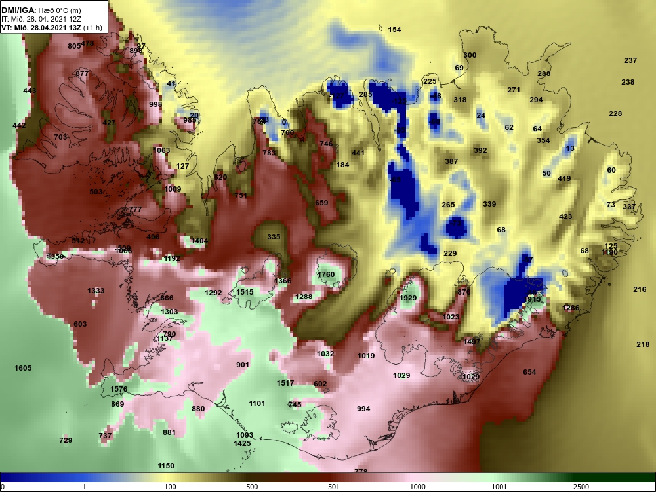Select the map value '339'

(x=489, y=204)
